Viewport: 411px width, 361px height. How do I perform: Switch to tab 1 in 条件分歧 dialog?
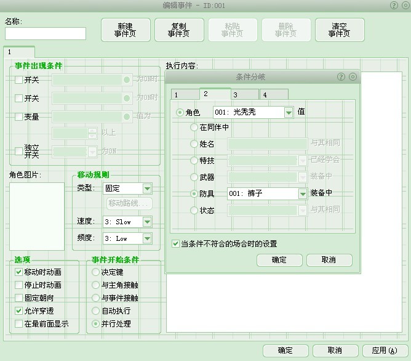(x=185, y=95)
